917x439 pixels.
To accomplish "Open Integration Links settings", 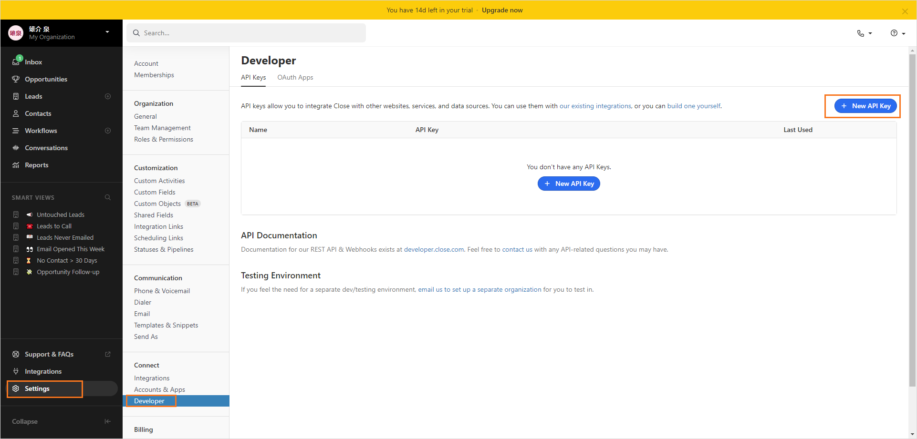I will tap(158, 226).
